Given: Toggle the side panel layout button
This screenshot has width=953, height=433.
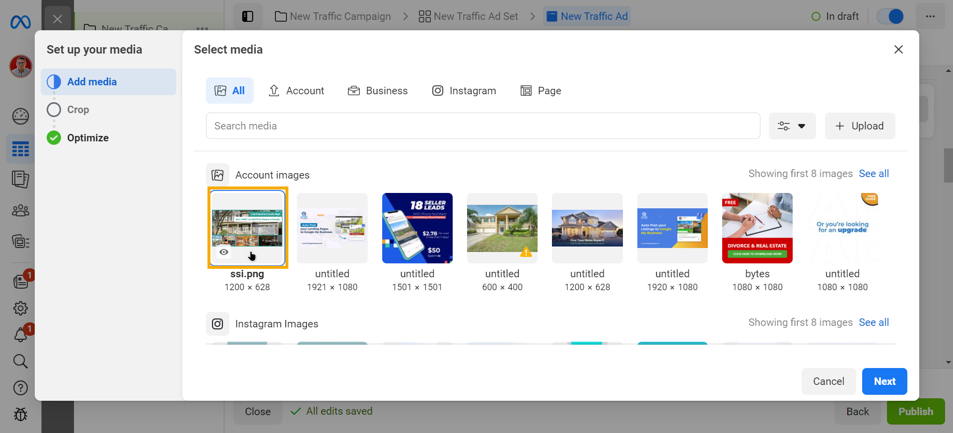Looking at the screenshot, I should pos(248,16).
